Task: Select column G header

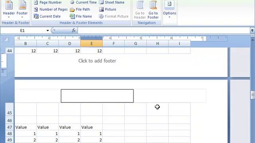Action: (x=135, y=43)
